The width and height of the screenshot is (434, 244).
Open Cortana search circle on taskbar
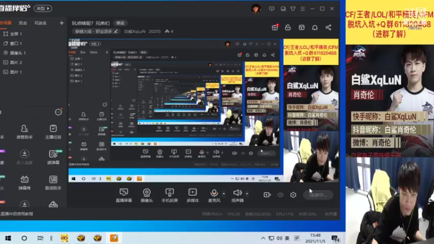point(24,238)
